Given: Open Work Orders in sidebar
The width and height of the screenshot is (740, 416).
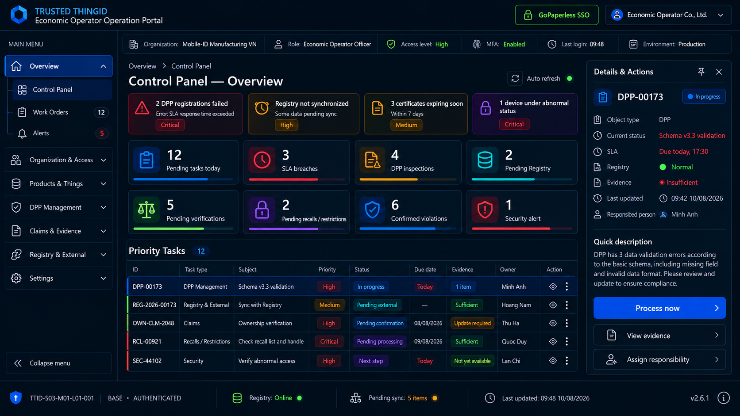Looking at the screenshot, I should [62, 112].
